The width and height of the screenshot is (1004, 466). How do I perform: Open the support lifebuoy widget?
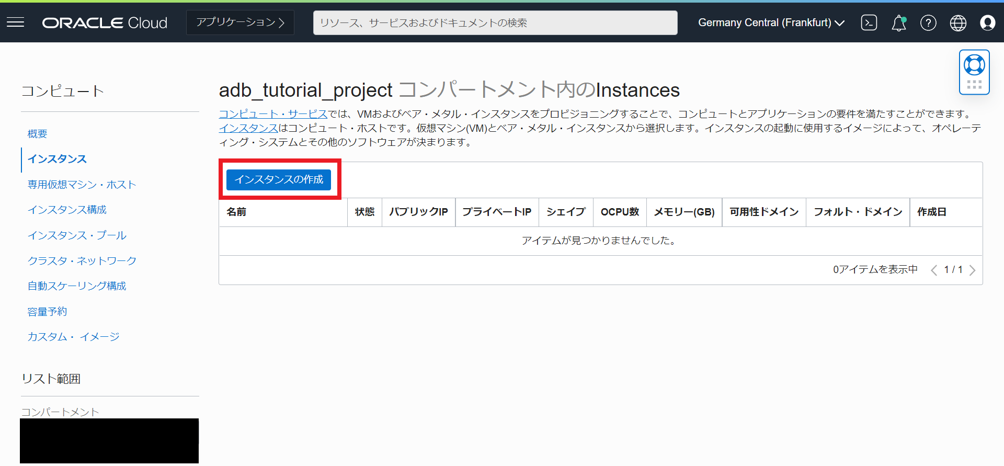coord(974,72)
